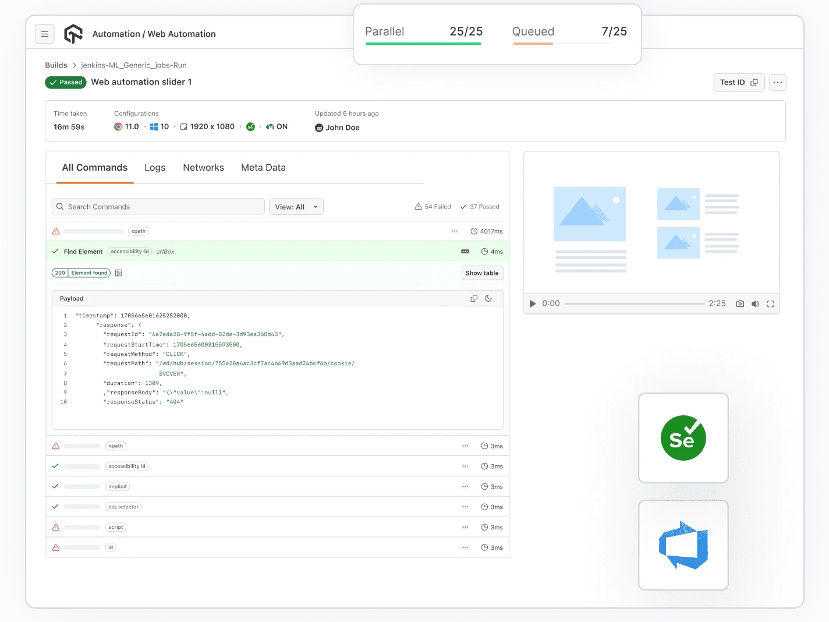Viewport: 829px width, 622px height.
Task: Toggle the ON network indicator in Configurations
Action: [x=277, y=126]
